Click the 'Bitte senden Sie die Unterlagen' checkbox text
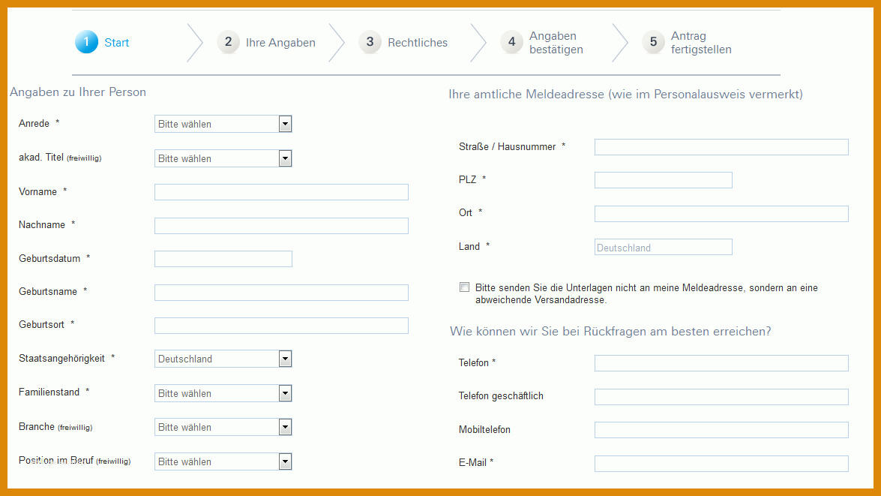Viewport: 881px width, 496px height. (646, 293)
